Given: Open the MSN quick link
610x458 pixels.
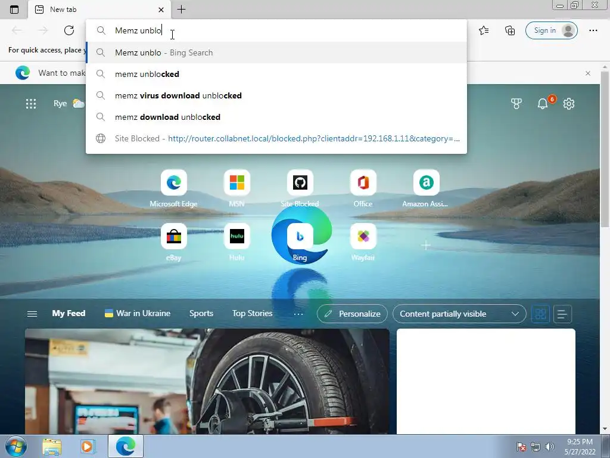Looking at the screenshot, I should (237, 188).
